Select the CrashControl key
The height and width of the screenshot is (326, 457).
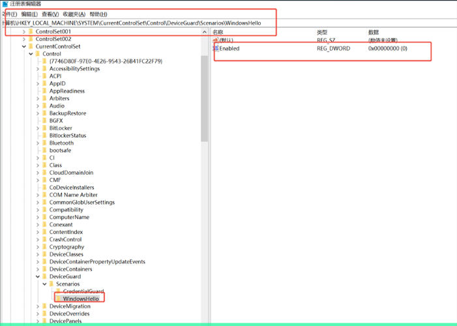tap(65, 240)
